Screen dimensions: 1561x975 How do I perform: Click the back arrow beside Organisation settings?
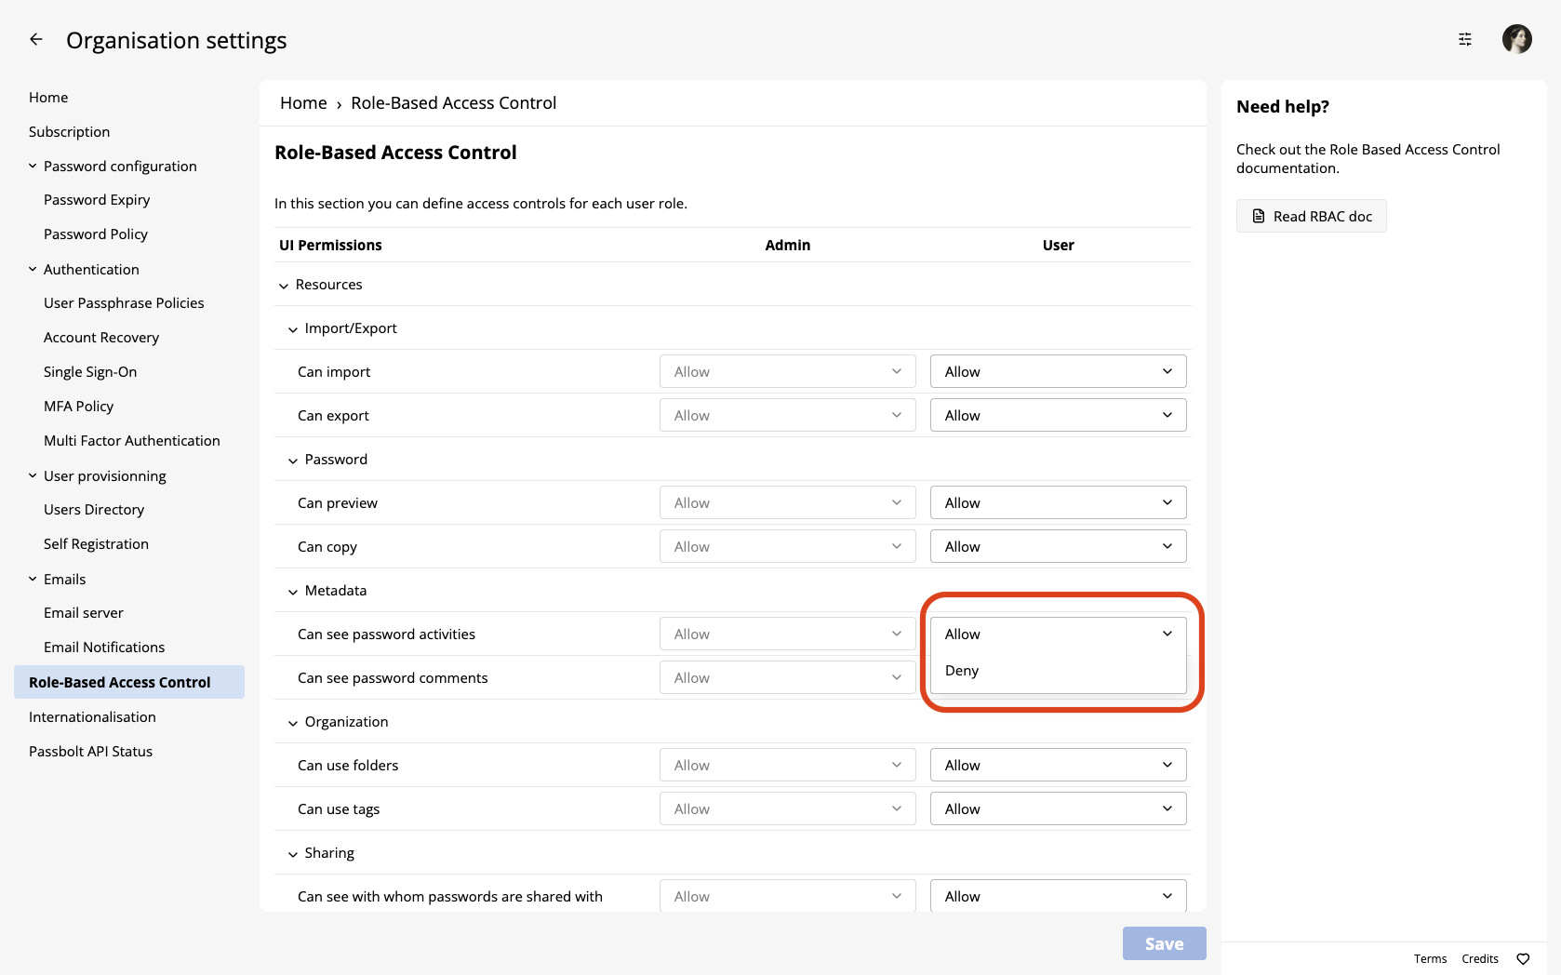click(36, 39)
